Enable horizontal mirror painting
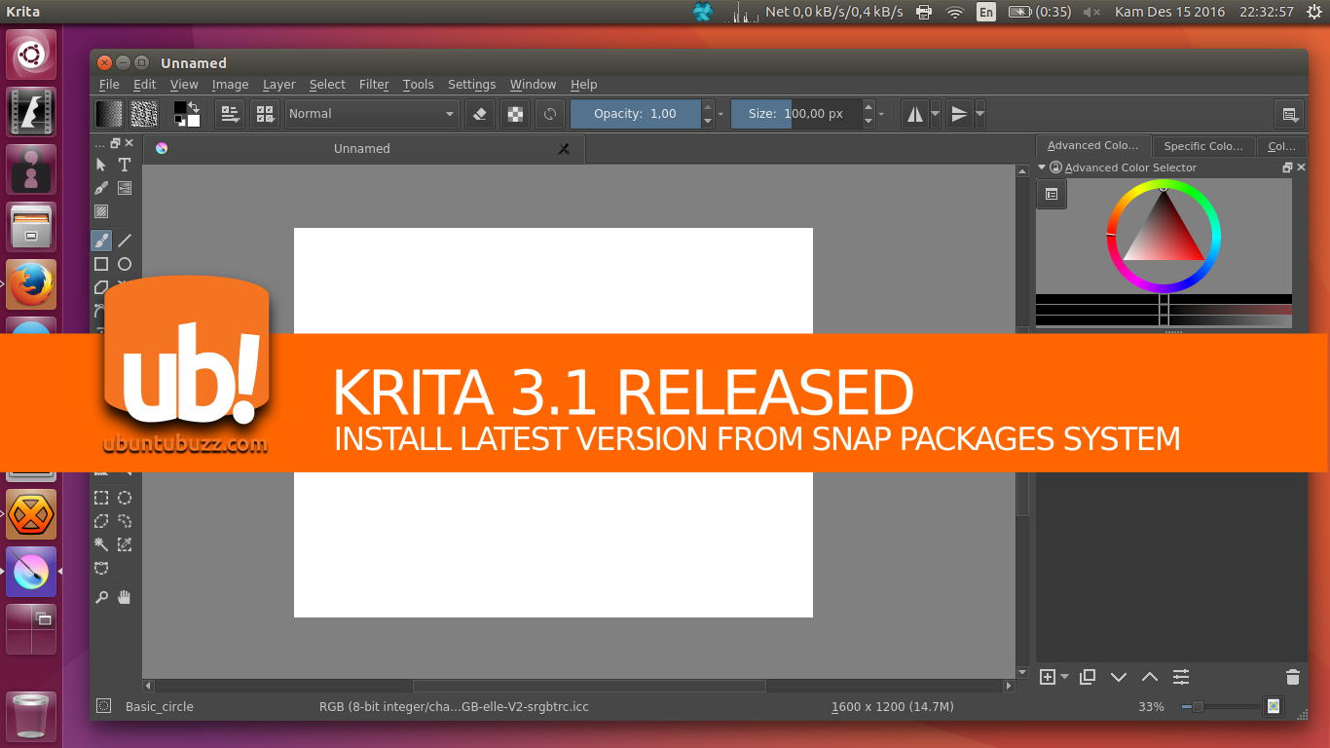The width and height of the screenshot is (1330, 748). click(x=915, y=114)
